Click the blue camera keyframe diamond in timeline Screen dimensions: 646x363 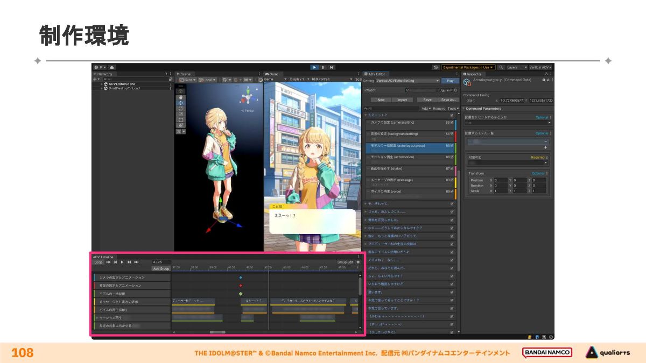[x=241, y=277]
